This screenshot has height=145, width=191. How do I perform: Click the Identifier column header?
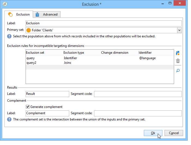pyautogui.click(x=156, y=53)
